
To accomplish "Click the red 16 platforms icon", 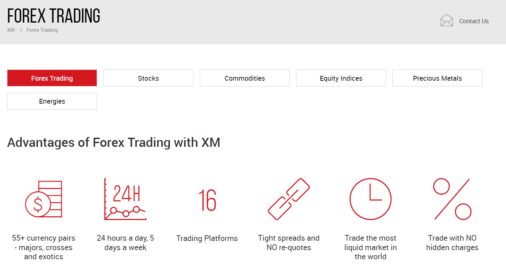I will [207, 200].
